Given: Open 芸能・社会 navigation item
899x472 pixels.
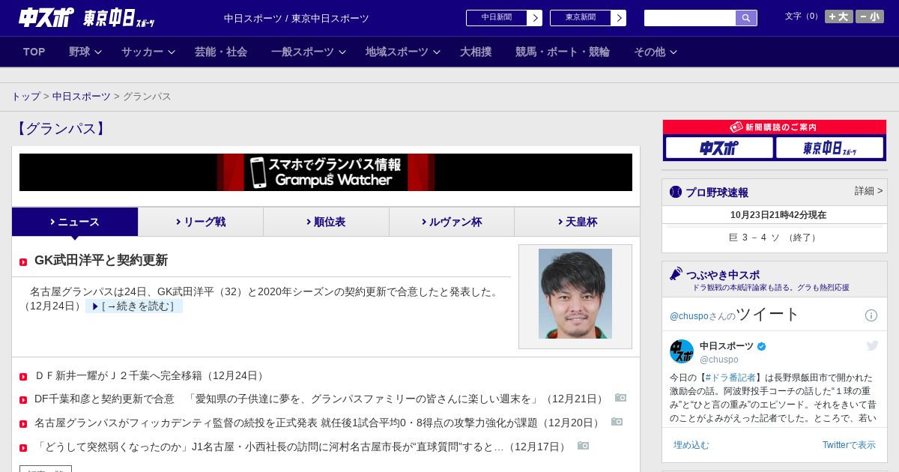Looking at the screenshot, I should coord(221,52).
